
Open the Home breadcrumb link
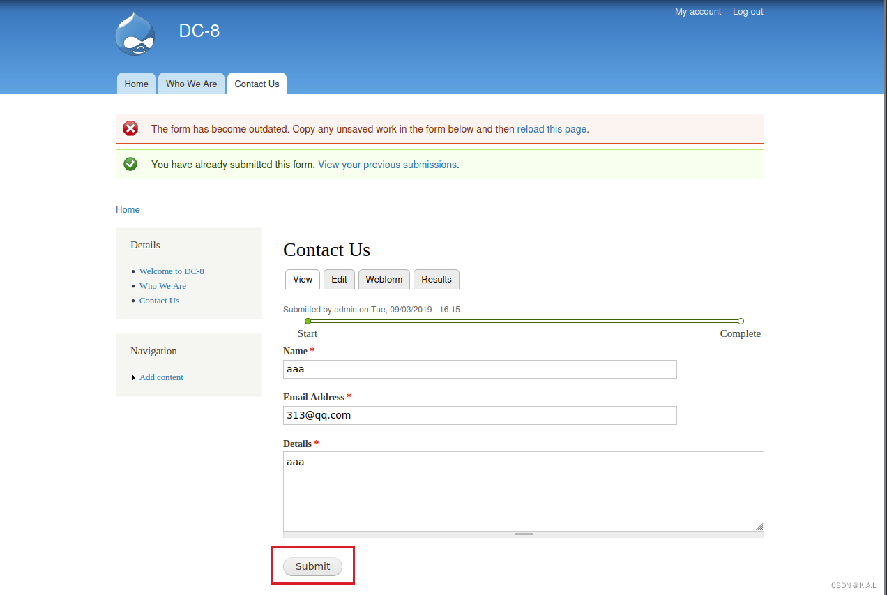[x=128, y=209]
